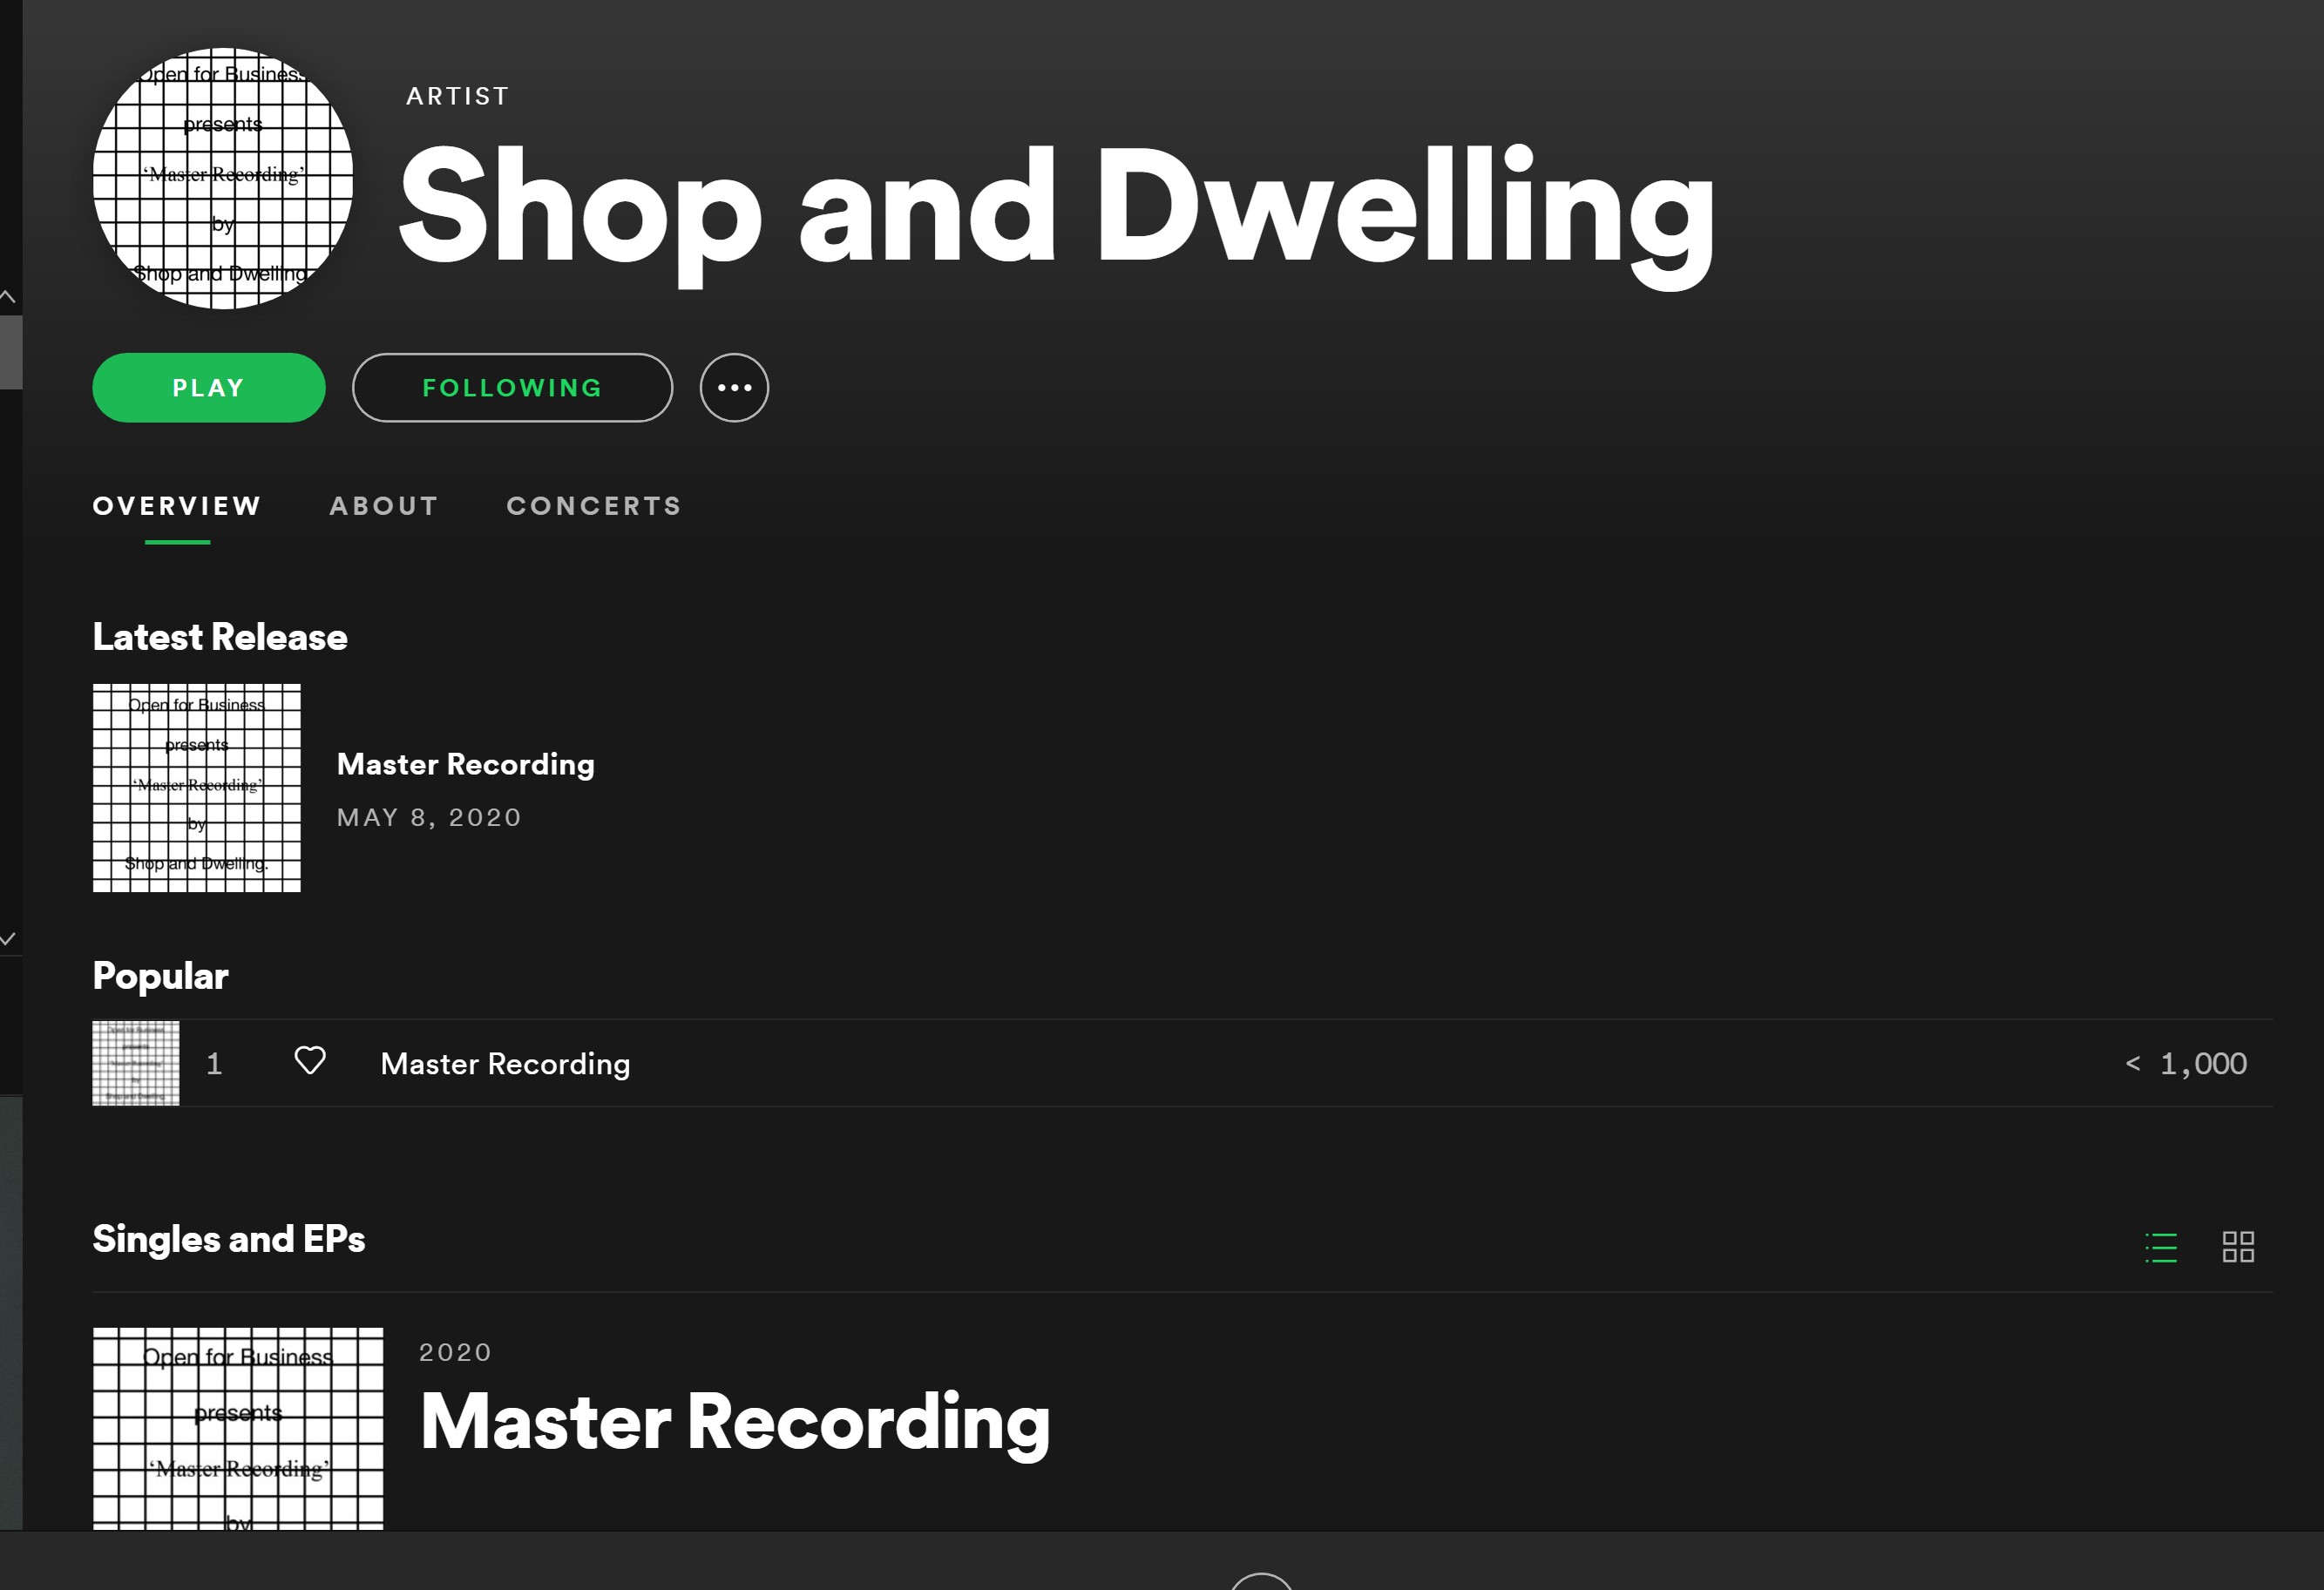Click the green PLAY button
The height and width of the screenshot is (1590, 2324).
[208, 388]
